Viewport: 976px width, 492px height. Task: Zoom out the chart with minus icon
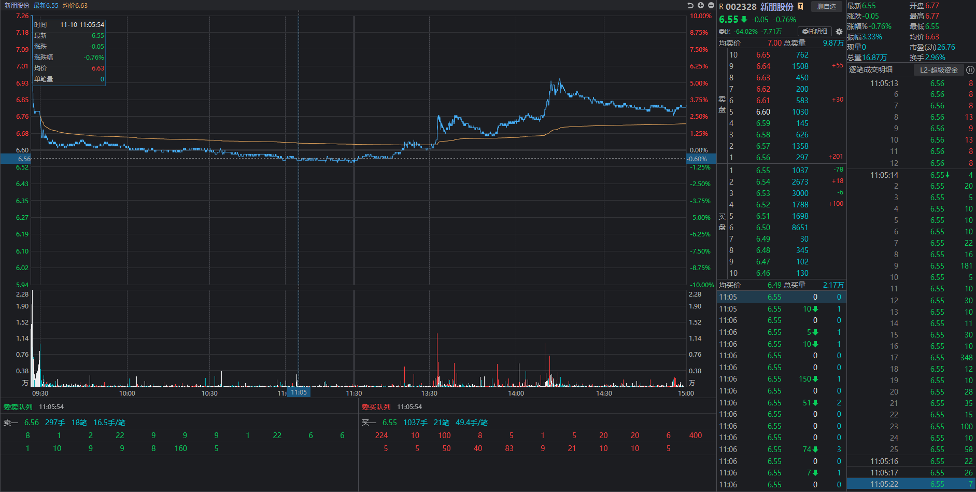[711, 5]
